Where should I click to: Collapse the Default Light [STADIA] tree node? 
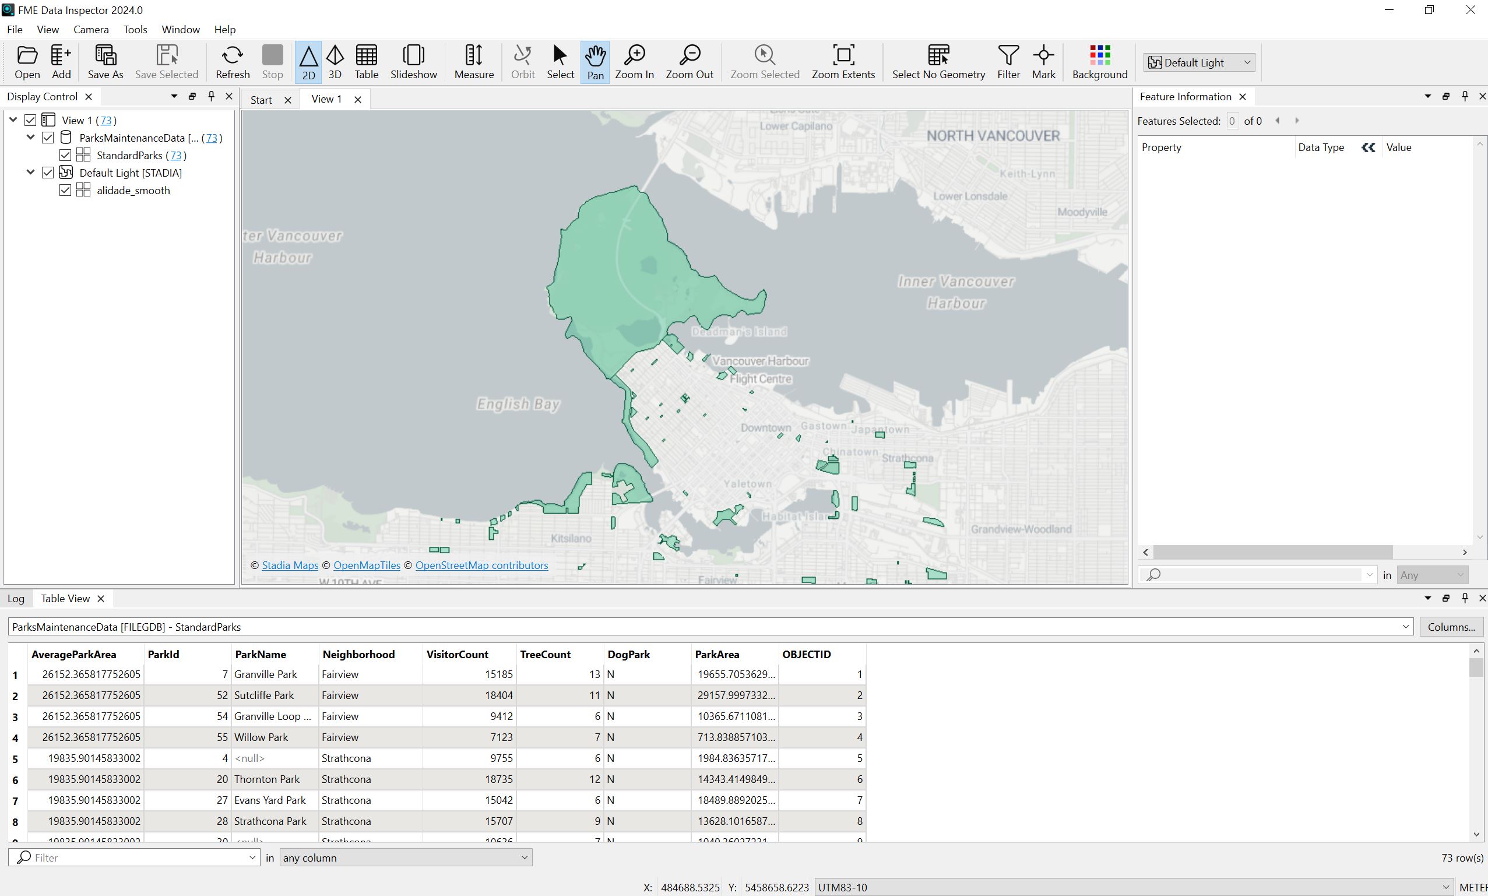click(x=31, y=173)
